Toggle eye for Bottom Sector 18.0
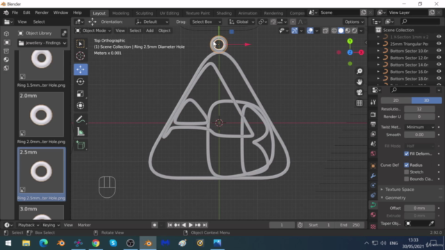Screen dimensions: 445x250 click(439, 78)
